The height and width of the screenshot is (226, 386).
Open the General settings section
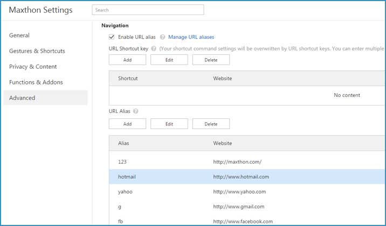click(19, 36)
